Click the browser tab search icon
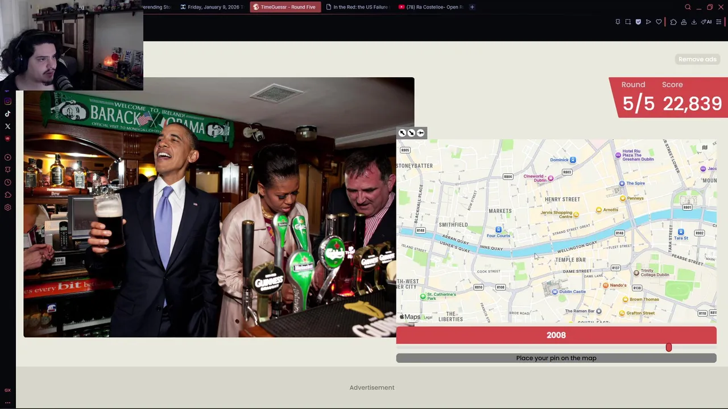 (x=688, y=7)
